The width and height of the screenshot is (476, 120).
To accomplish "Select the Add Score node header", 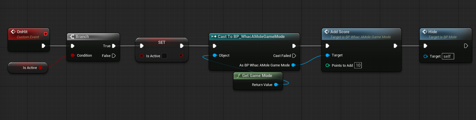I will [361, 34].
